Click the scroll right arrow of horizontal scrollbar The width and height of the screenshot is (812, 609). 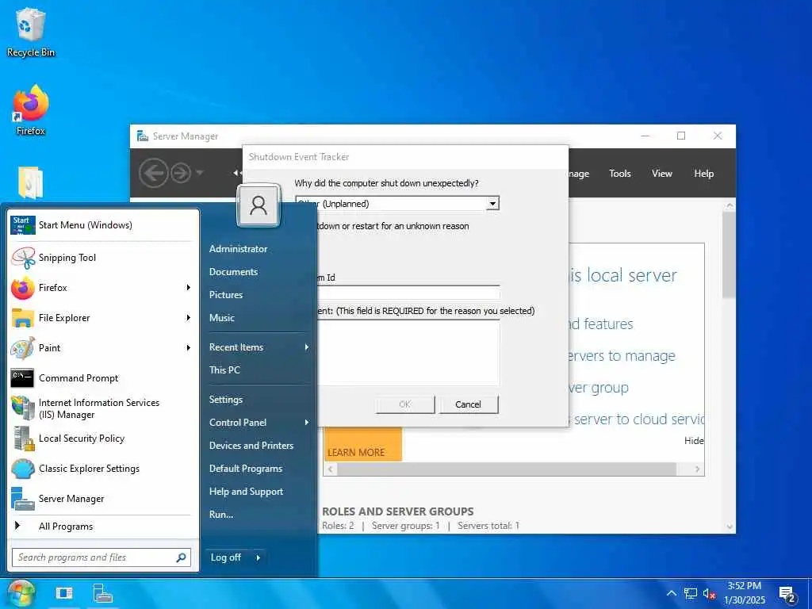[x=698, y=469]
